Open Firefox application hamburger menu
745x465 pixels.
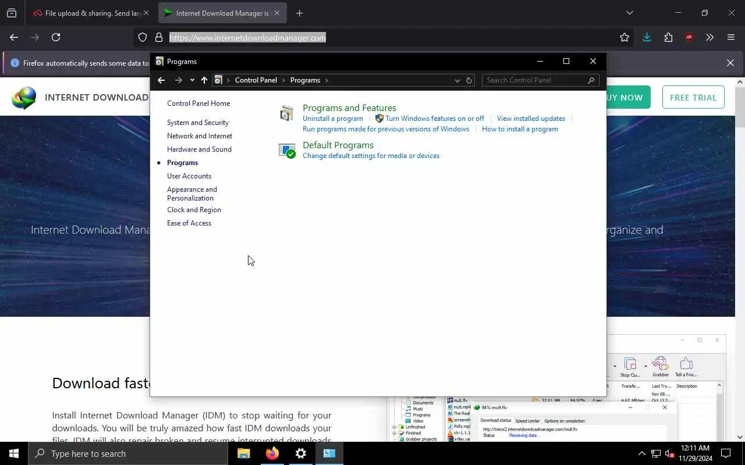click(731, 37)
